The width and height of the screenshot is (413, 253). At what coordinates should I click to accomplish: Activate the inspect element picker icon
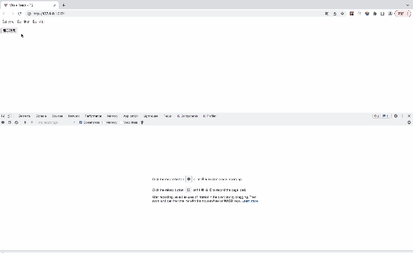click(3, 116)
